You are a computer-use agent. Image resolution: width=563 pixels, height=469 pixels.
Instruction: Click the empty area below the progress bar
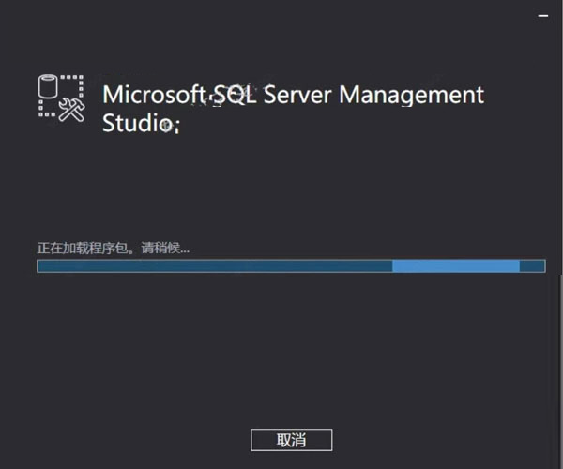pyautogui.click(x=281, y=347)
